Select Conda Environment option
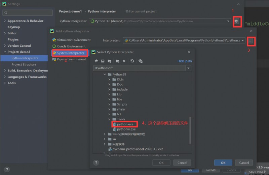 coord(69,46)
